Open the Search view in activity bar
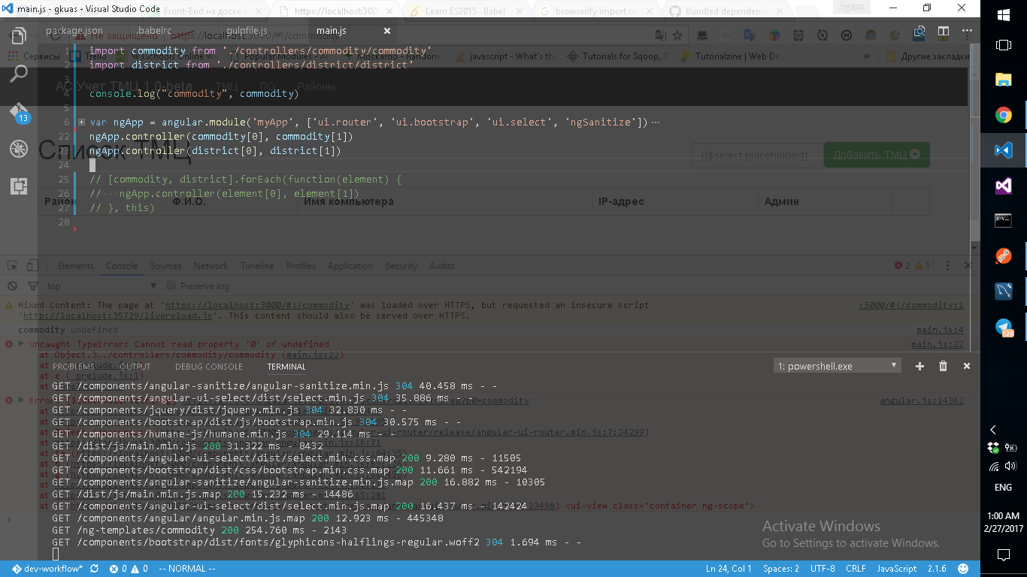The height and width of the screenshot is (577, 1027). pyautogui.click(x=19, y=73)
